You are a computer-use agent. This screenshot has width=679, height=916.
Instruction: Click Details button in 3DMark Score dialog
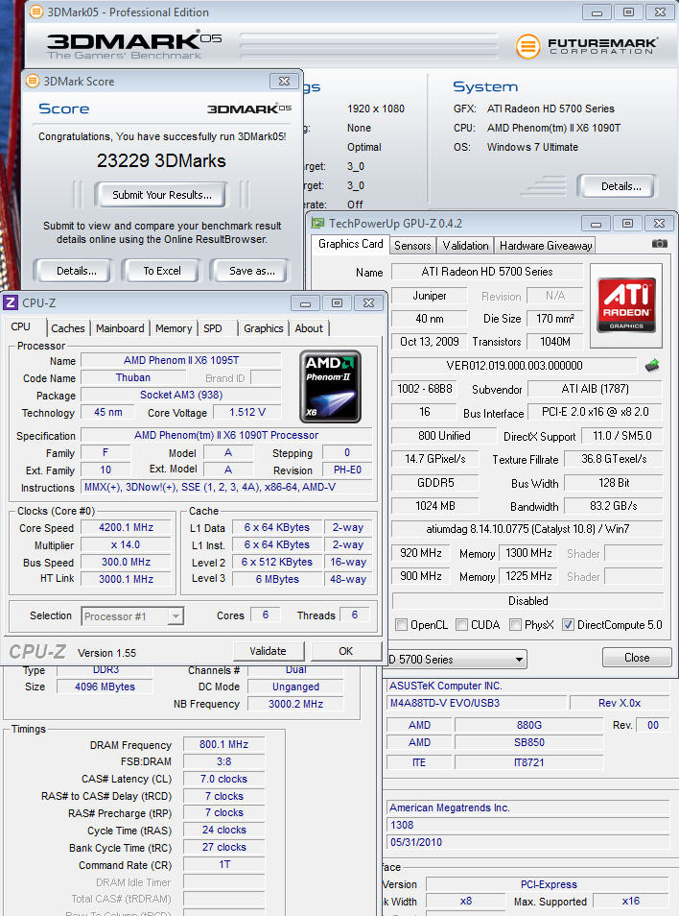(x=77, y=271)
